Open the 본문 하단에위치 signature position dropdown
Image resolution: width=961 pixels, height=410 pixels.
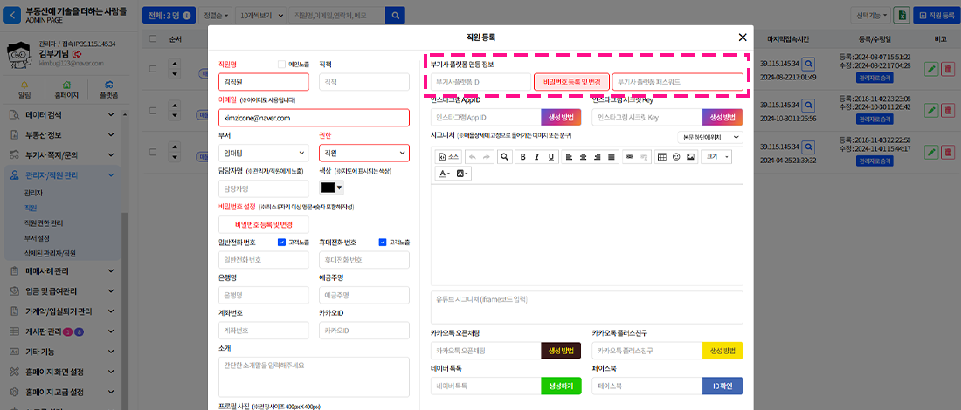710,137
